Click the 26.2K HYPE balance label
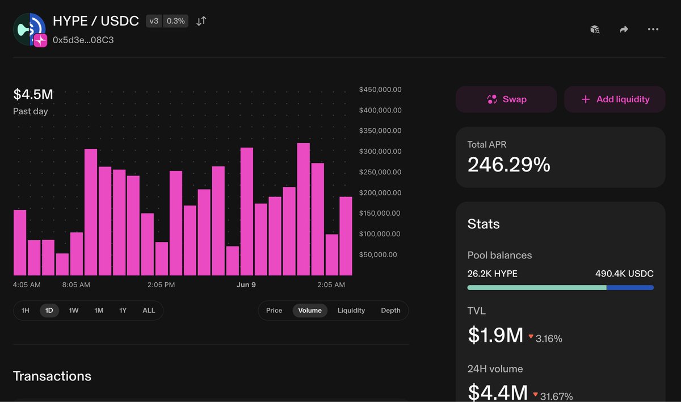 pos(493,274)
